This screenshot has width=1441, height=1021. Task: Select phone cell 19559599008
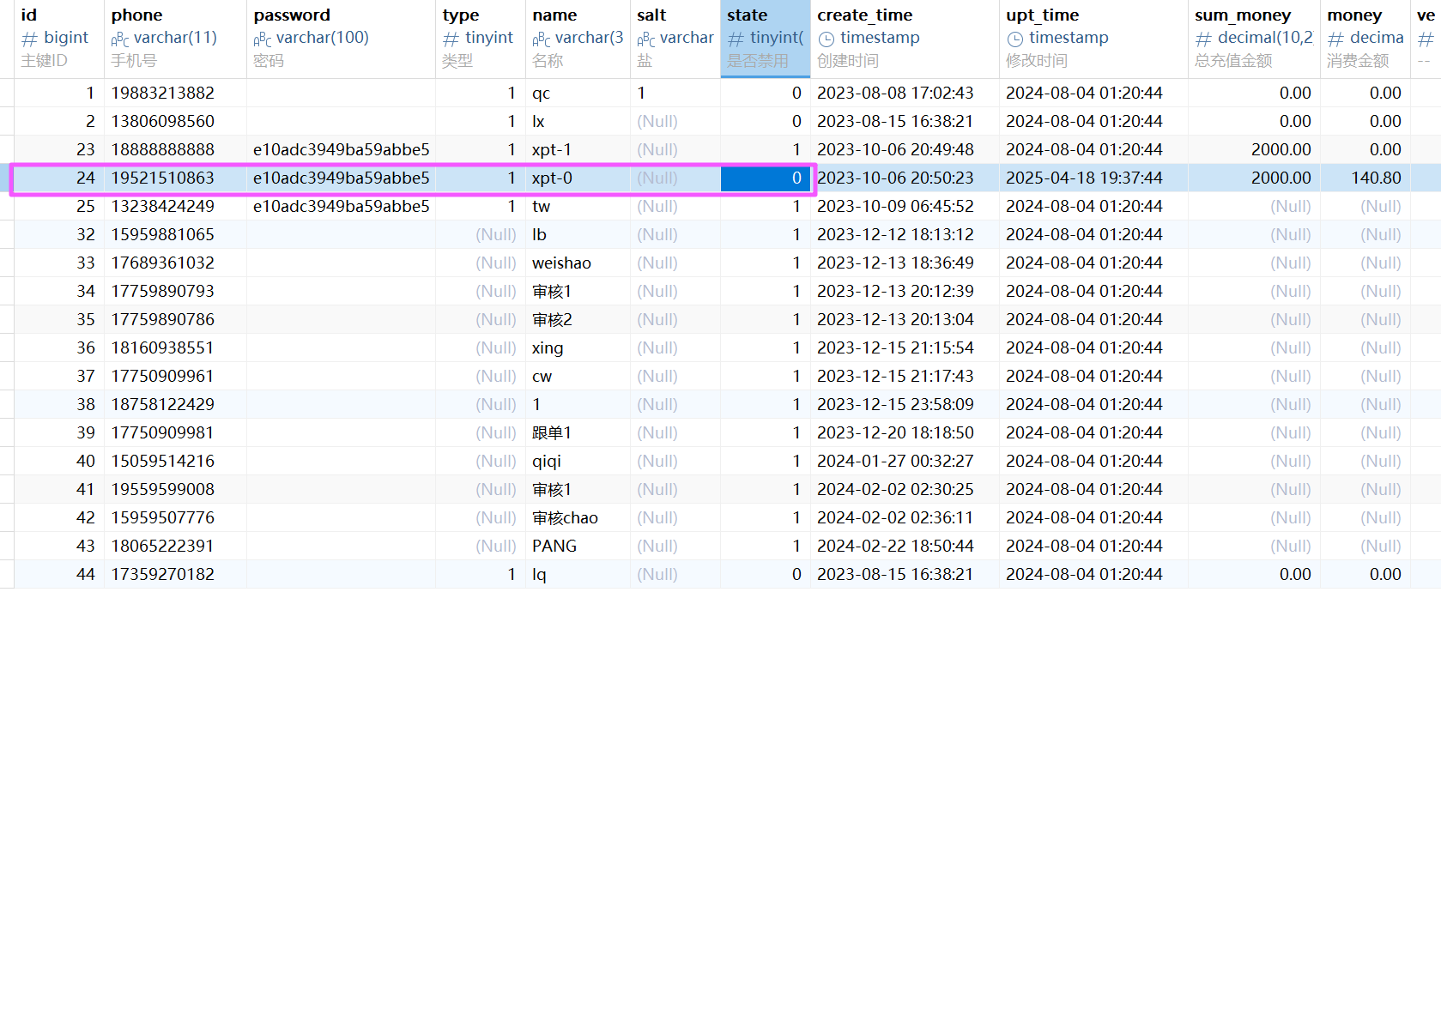coord(175,489)
